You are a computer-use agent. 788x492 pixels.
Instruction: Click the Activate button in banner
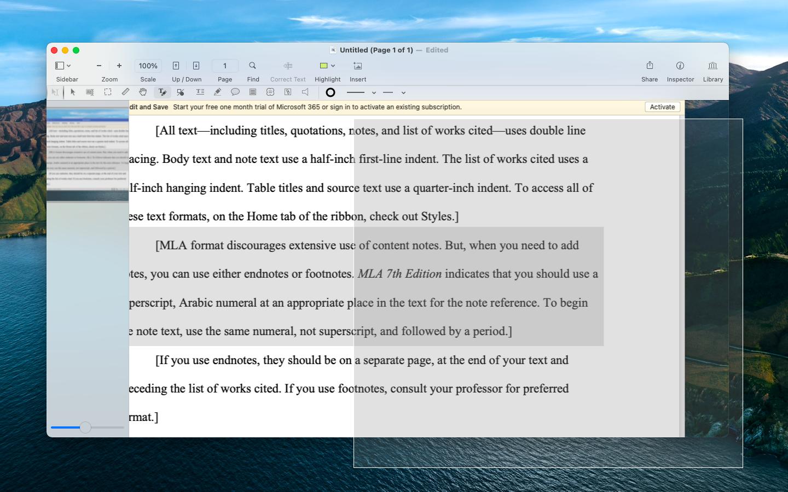[662, 107]
